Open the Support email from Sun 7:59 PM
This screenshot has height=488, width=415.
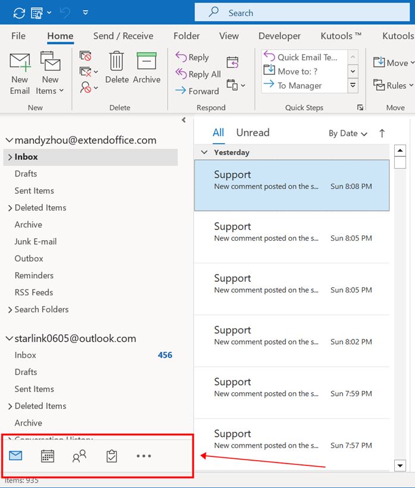click(292, 393)
